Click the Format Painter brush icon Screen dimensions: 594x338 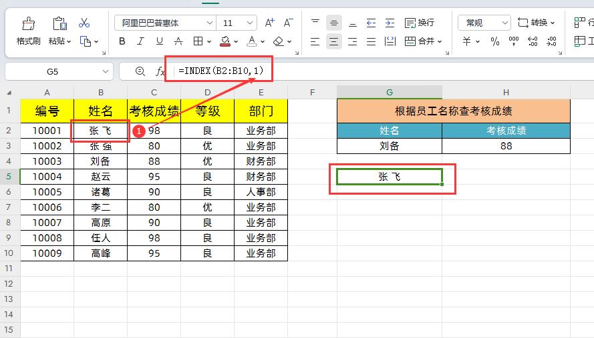pos(29,23)
